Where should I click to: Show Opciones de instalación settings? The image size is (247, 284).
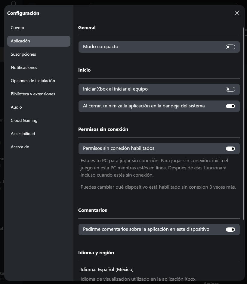(33, 81)
